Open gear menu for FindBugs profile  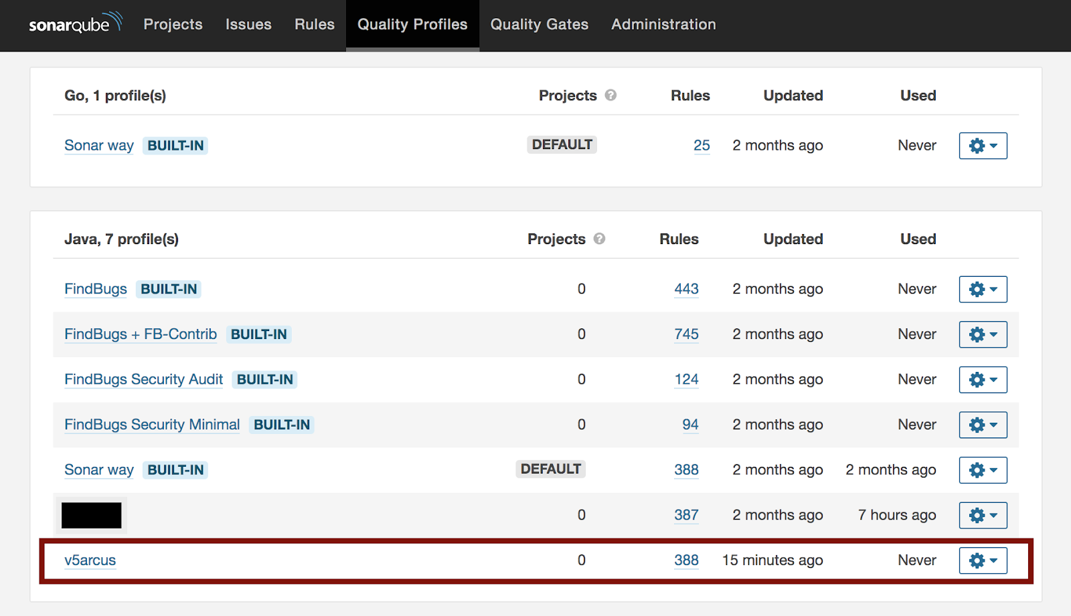click(983, 289)
